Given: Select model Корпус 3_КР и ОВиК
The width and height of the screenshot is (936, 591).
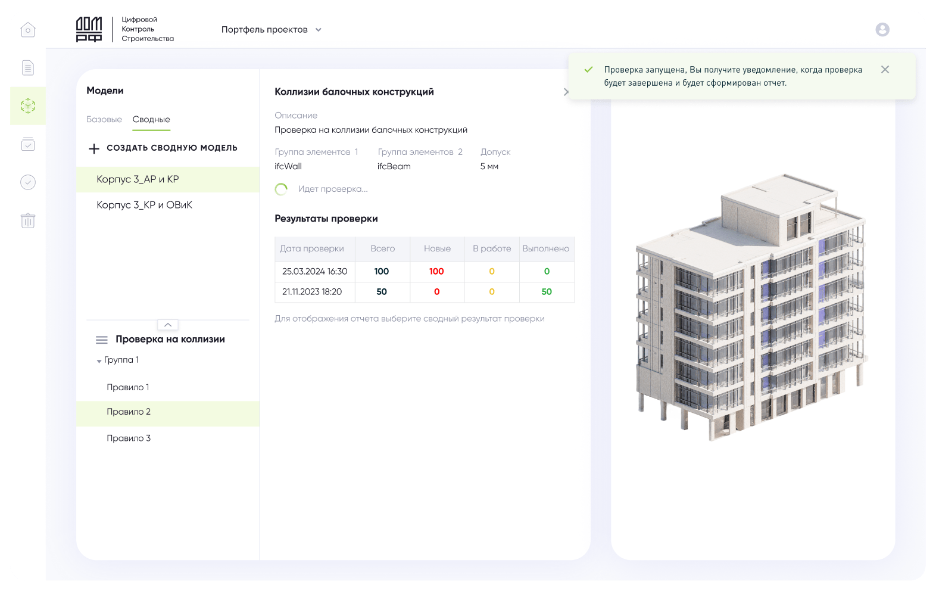Looking at the screenshot, I should point(145,205).
